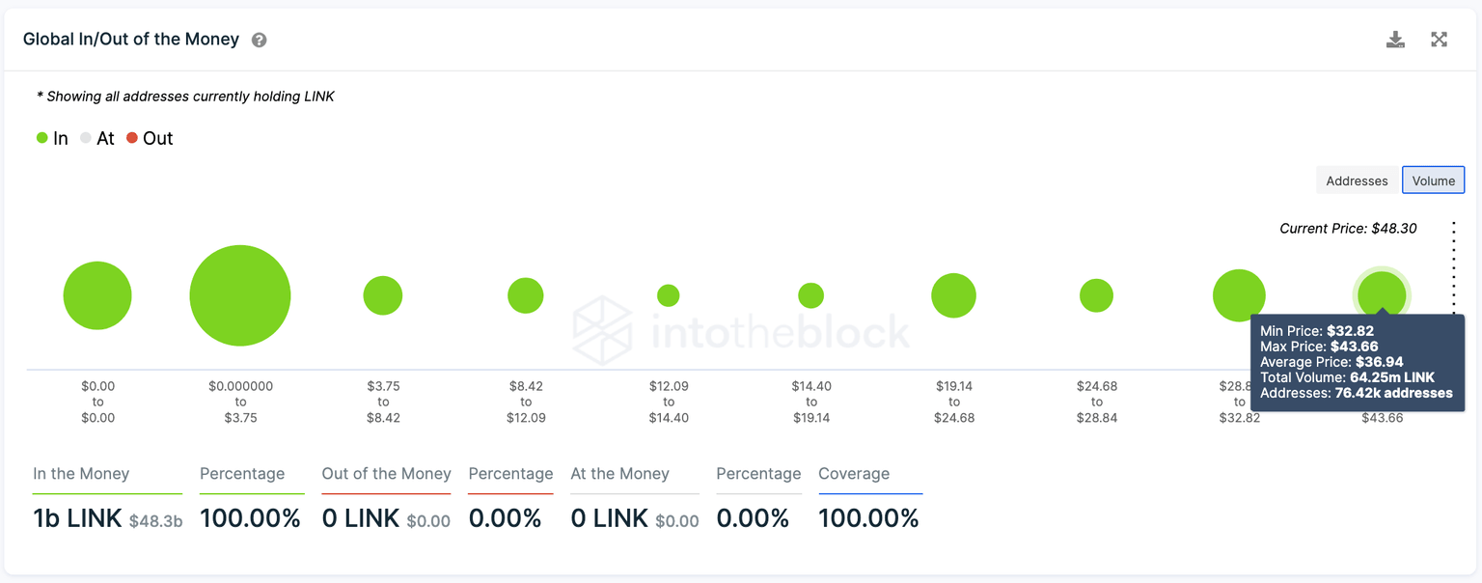Image resolution: width=1482 pixels, height=583 pixels.
Task: Click the small $12.09 to $14.40 bubble
Action: click(x=669, y=295)
